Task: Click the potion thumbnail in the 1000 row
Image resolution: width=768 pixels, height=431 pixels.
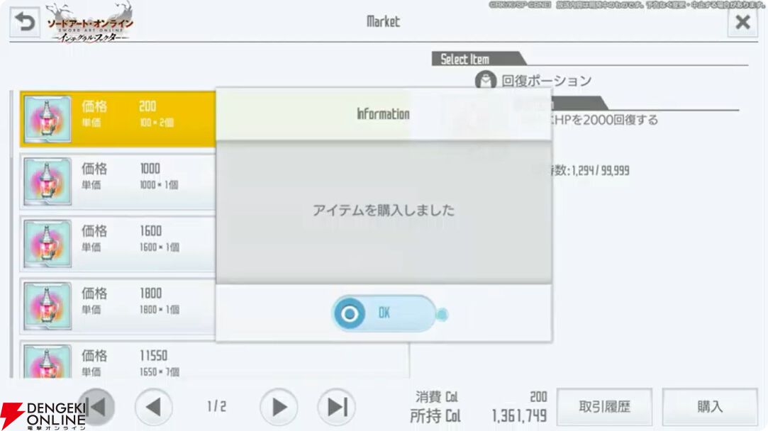Action: [48, 181]
